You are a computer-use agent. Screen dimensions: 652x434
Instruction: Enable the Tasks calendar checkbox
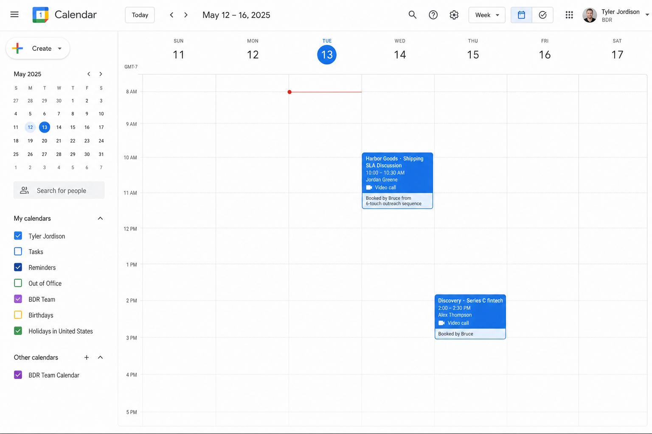pyautogui.click(x=18, y=251)
